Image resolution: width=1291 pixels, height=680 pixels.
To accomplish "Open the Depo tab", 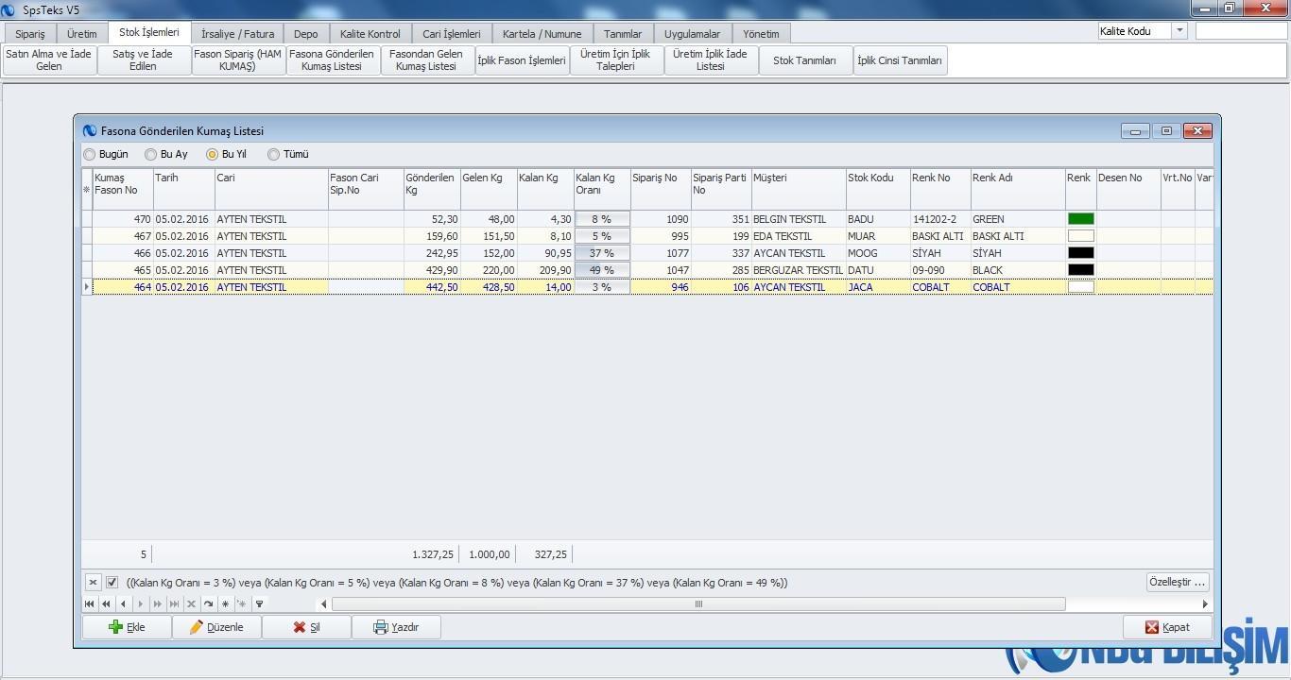I will [306, 34].
